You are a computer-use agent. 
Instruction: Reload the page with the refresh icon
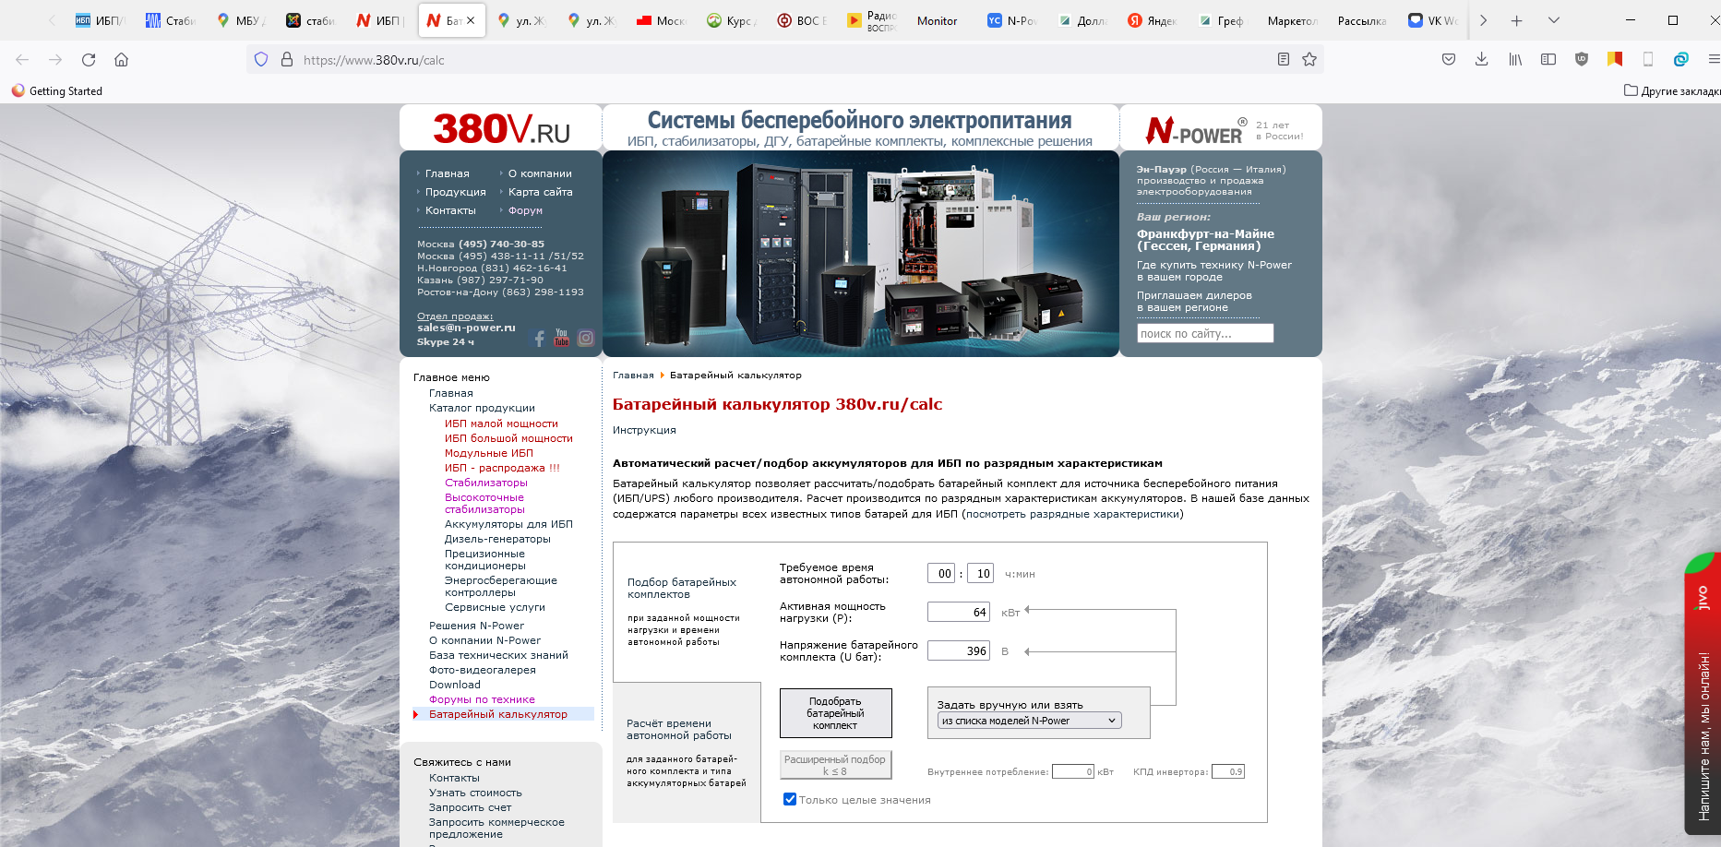tap(89, 60)
